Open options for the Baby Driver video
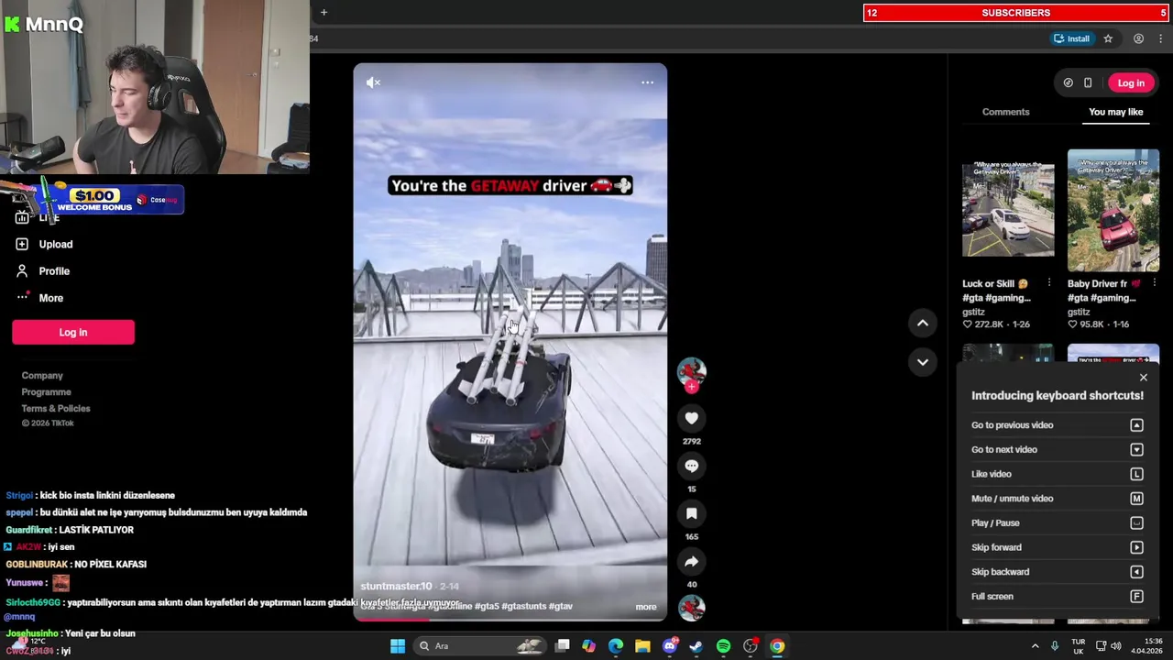1173x660 pixels. [1155, 283]
